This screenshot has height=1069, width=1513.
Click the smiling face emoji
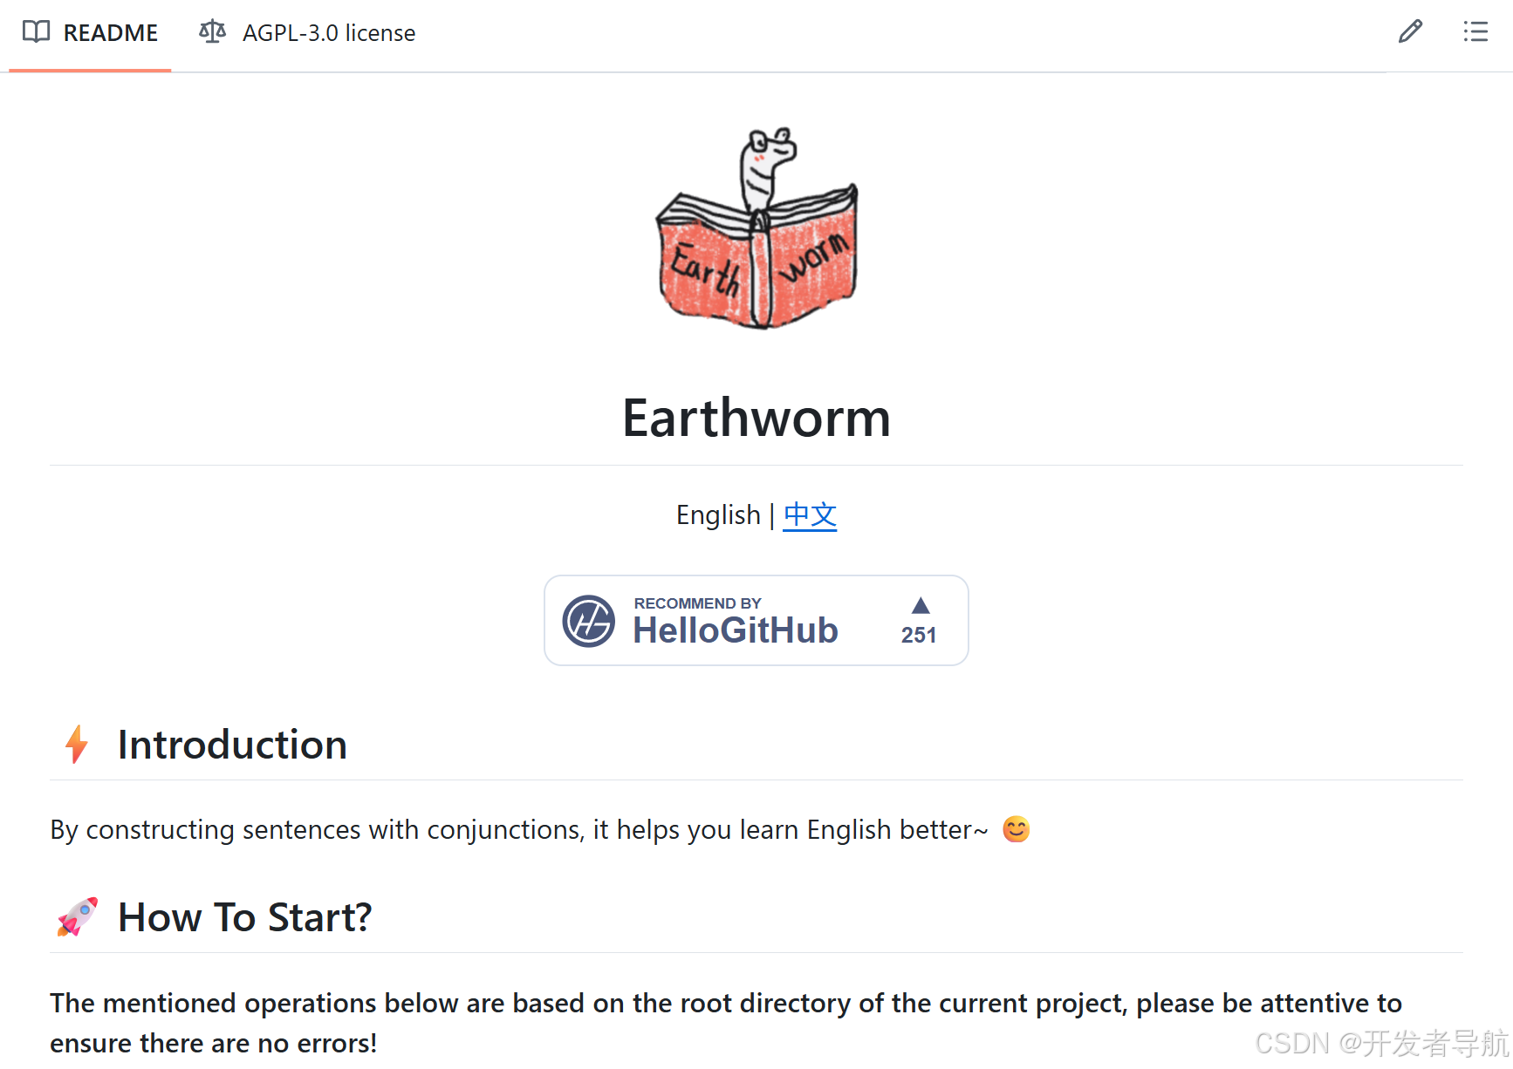[1016, 829]
